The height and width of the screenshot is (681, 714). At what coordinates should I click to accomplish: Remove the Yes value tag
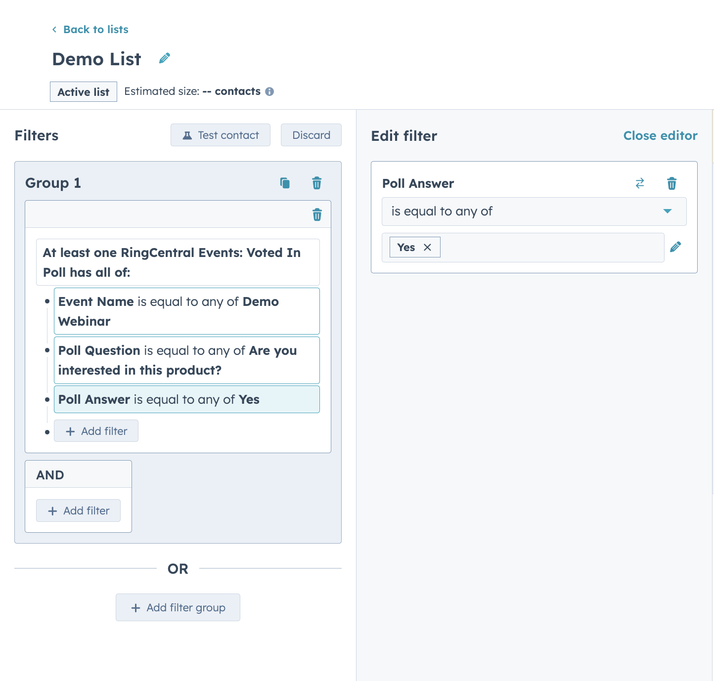point(427,247)
